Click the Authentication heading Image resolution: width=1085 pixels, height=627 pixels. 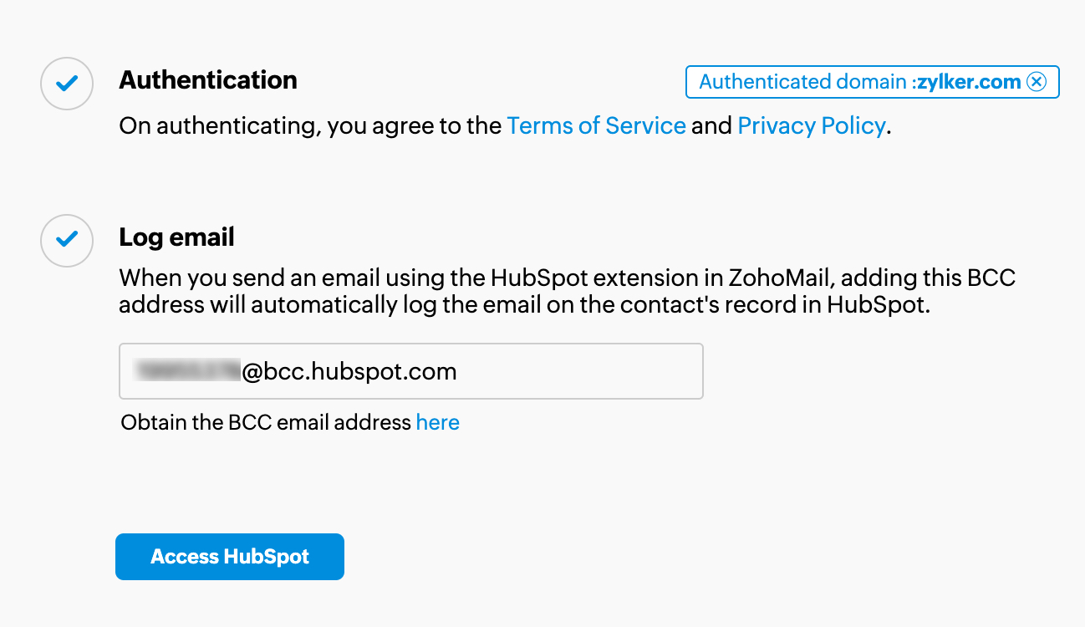[208, 80]
